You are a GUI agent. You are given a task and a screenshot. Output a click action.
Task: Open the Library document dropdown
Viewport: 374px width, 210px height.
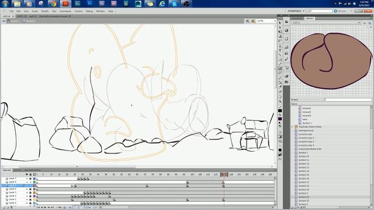(x=359, y=23)
